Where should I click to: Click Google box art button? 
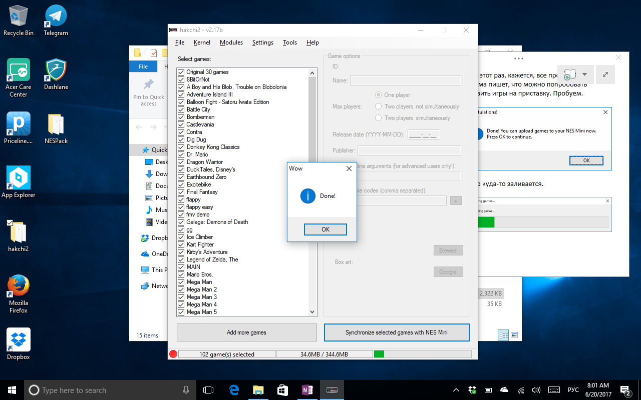click(x=448, y=272)
